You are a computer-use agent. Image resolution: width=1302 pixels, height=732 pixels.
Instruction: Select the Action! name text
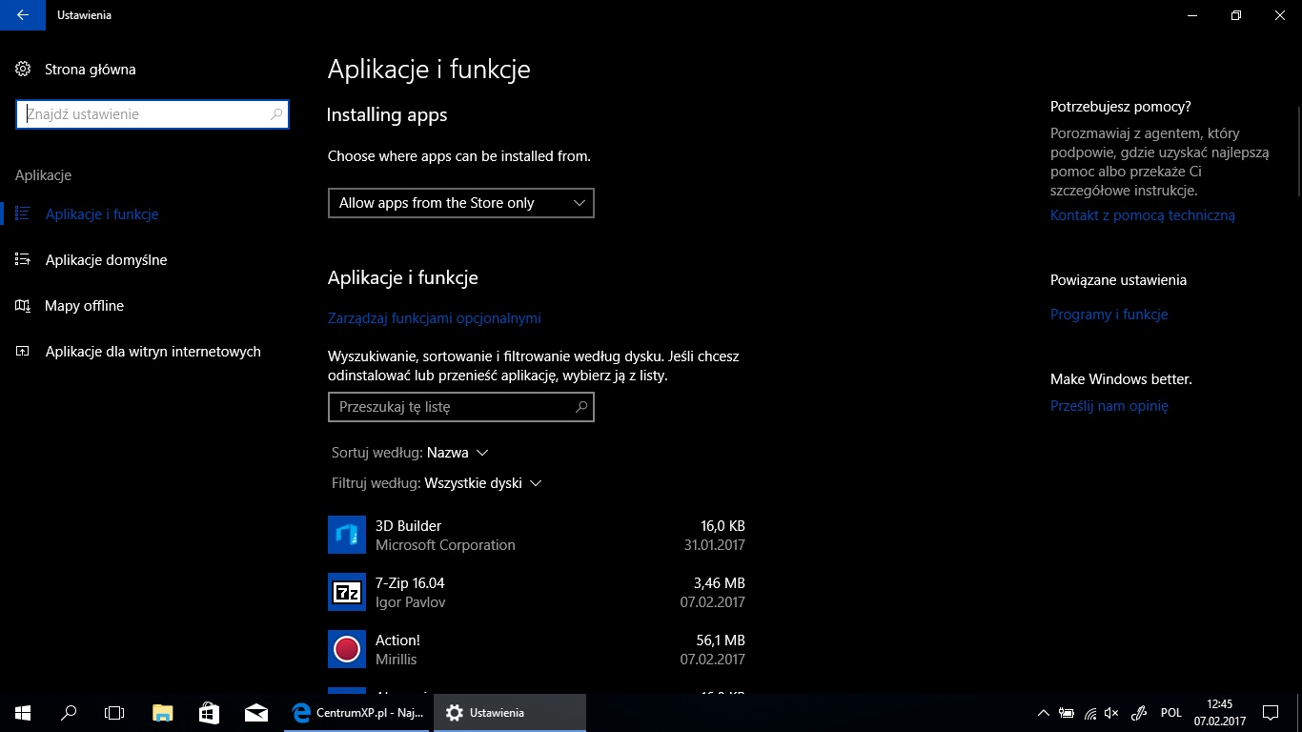pos(397,640)
